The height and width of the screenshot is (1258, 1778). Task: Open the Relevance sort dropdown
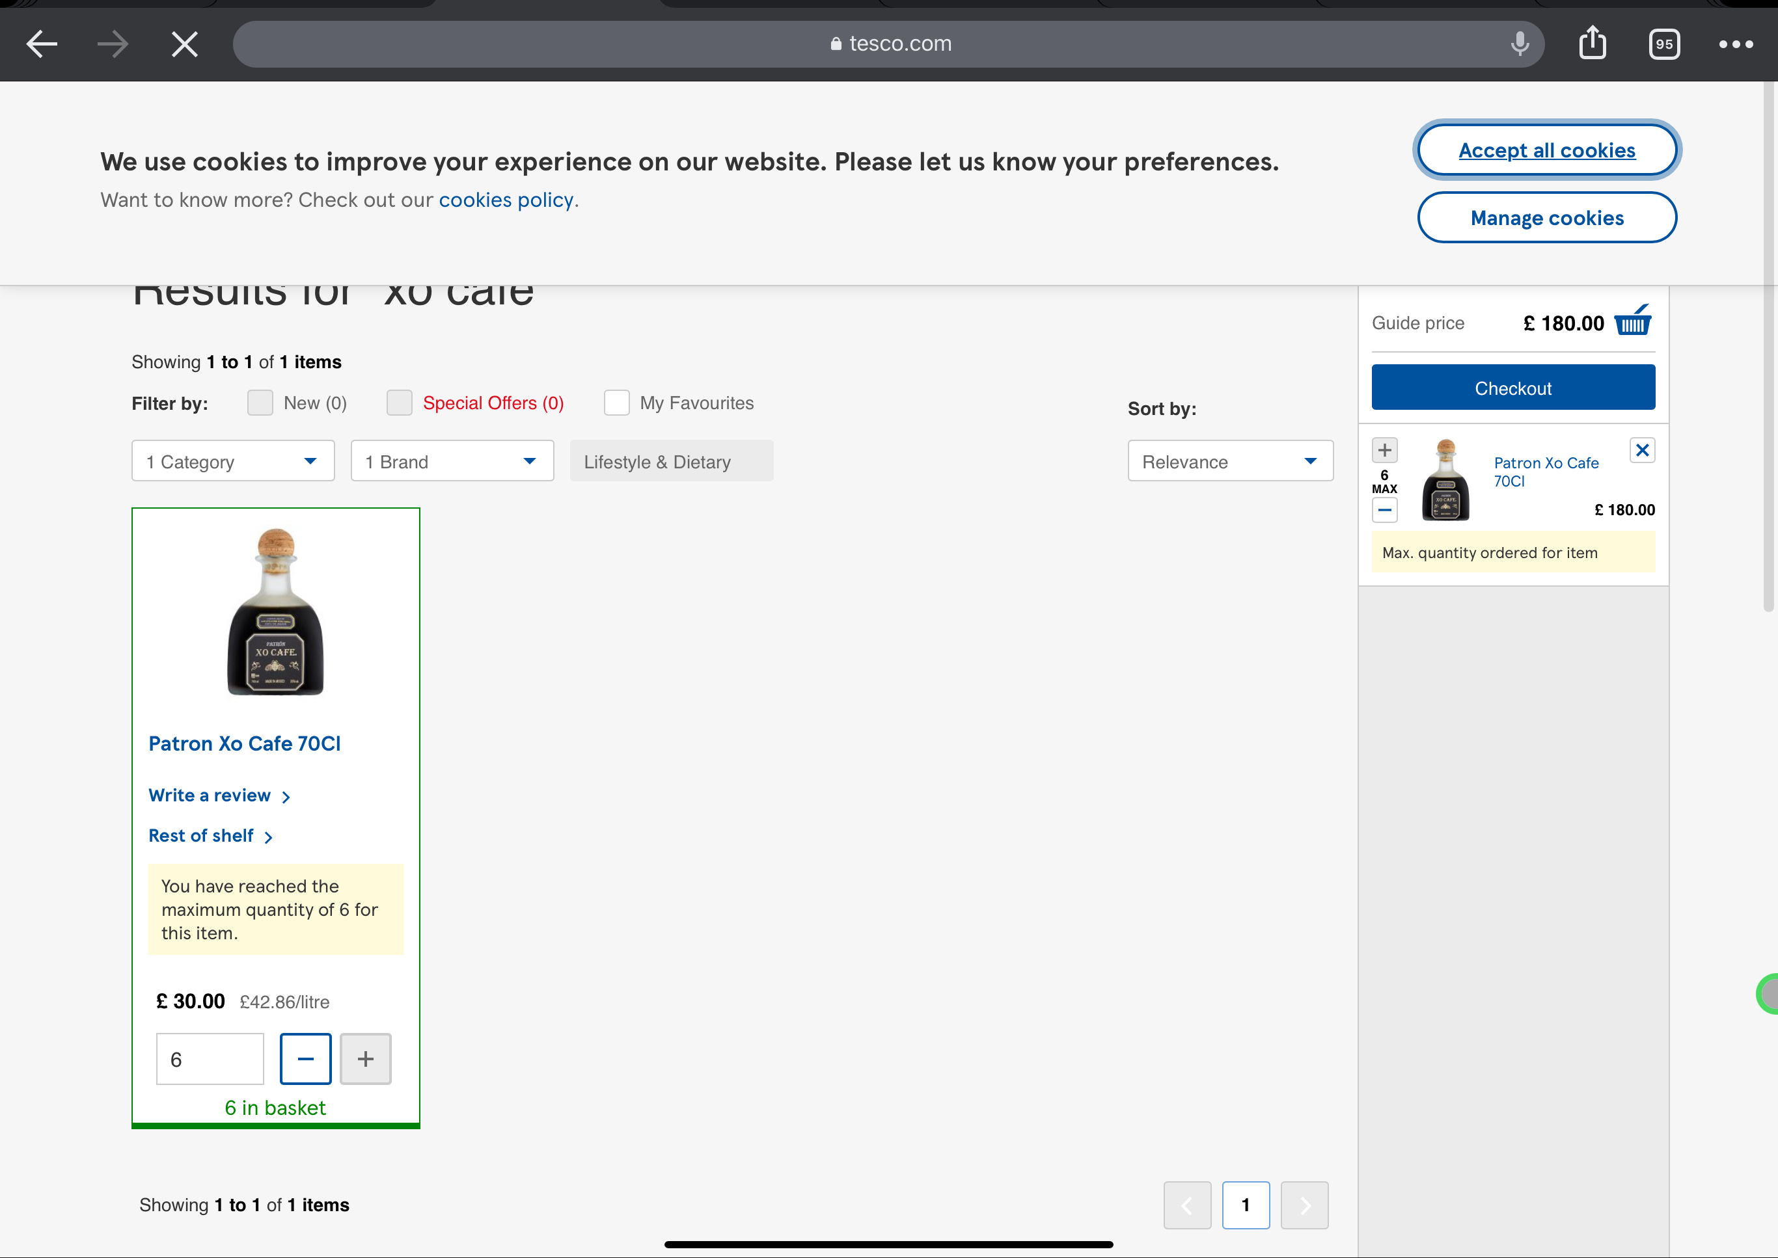[x=1230, y=462]
